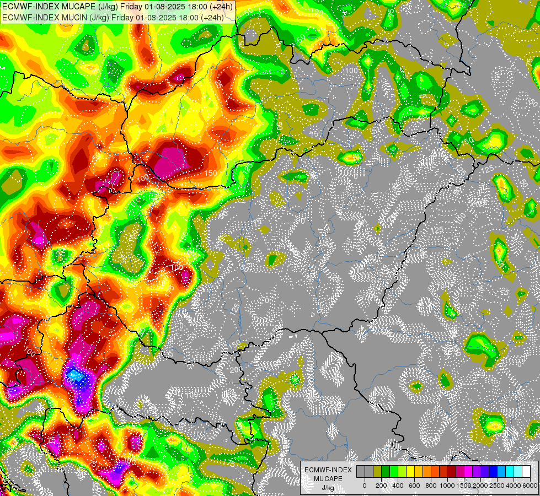Click the 400 value on legend scale
The height and width of the screenshot is (496, 540).
click(398, 486)
